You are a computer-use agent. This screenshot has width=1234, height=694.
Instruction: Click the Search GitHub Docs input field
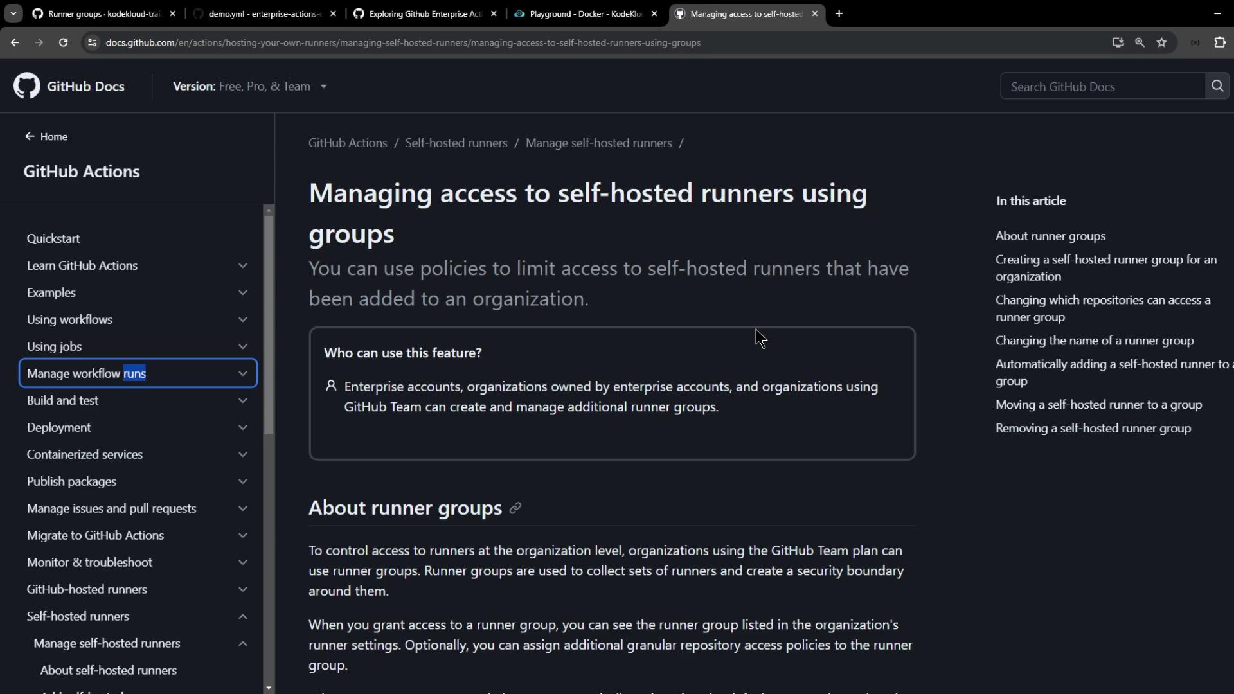(x=1102, y=86)
